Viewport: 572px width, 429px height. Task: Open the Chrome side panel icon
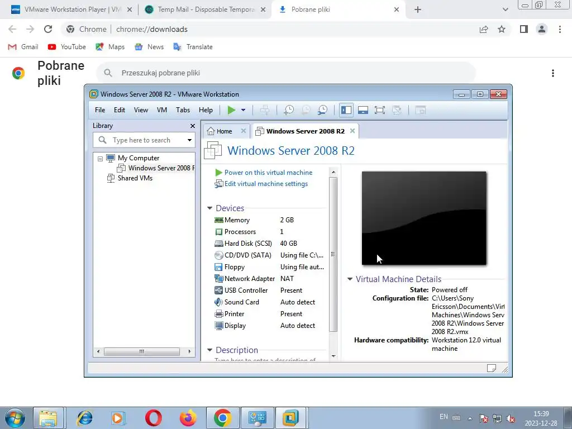pyautogui.click(x=524, y=29)
